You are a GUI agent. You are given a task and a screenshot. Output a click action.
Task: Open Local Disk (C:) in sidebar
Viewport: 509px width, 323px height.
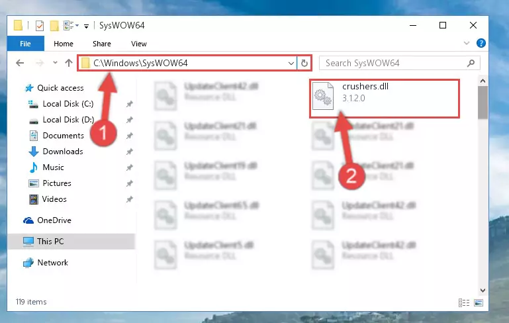pyautogui.click(x=68, y=104)
